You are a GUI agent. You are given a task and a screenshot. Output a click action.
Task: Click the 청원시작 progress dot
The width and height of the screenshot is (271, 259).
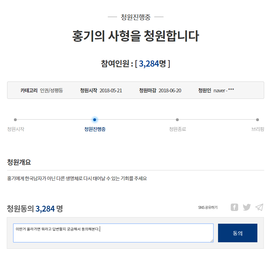click(15, 120)
